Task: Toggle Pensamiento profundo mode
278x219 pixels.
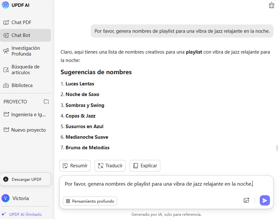Action: [90, 201]
